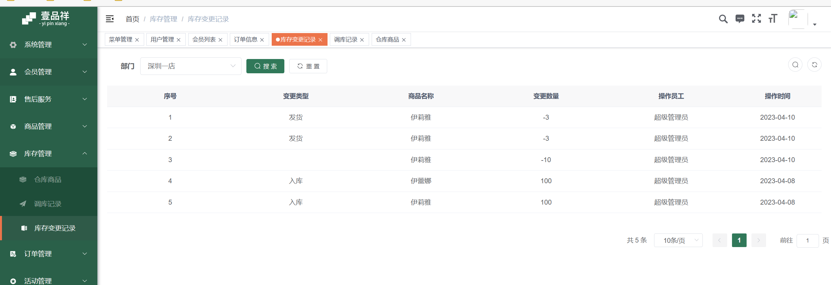
Task: Click the green 搜索 button
Action: point(265,66)
